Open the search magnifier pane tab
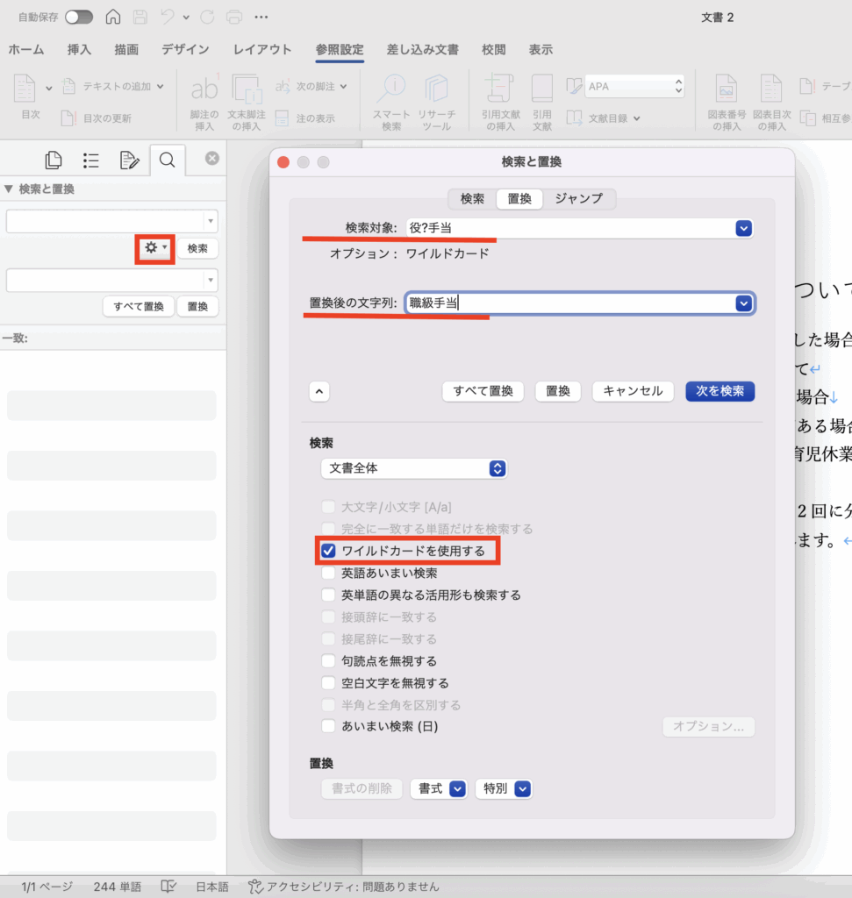 (x=167, y=160)
